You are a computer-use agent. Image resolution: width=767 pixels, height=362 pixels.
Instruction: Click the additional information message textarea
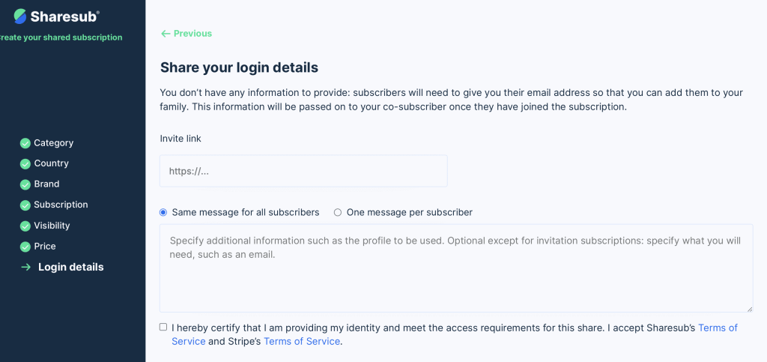tap(456, 268)
